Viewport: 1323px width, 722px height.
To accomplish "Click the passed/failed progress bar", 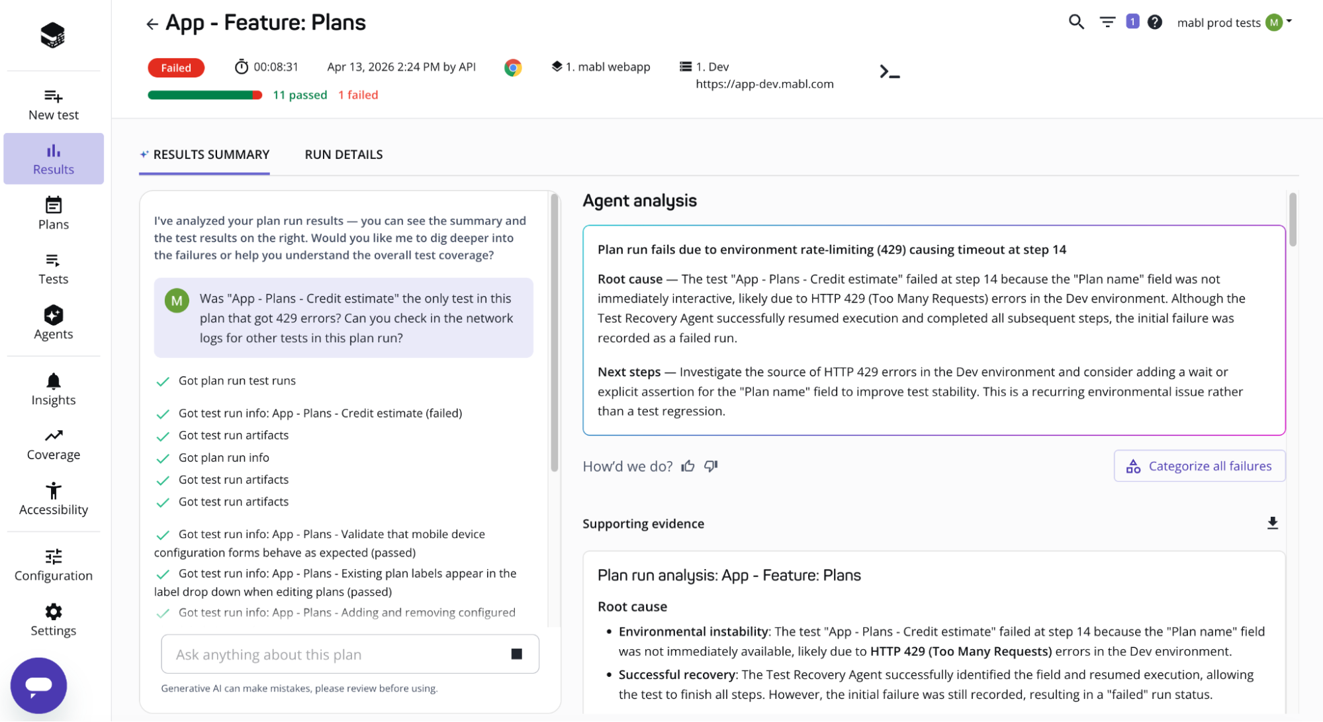I will [x=205, y=95].
